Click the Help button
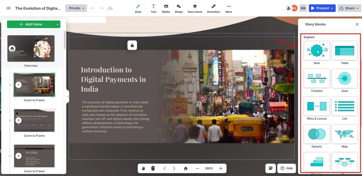This screenshot has width=362, height=176. 286,168
